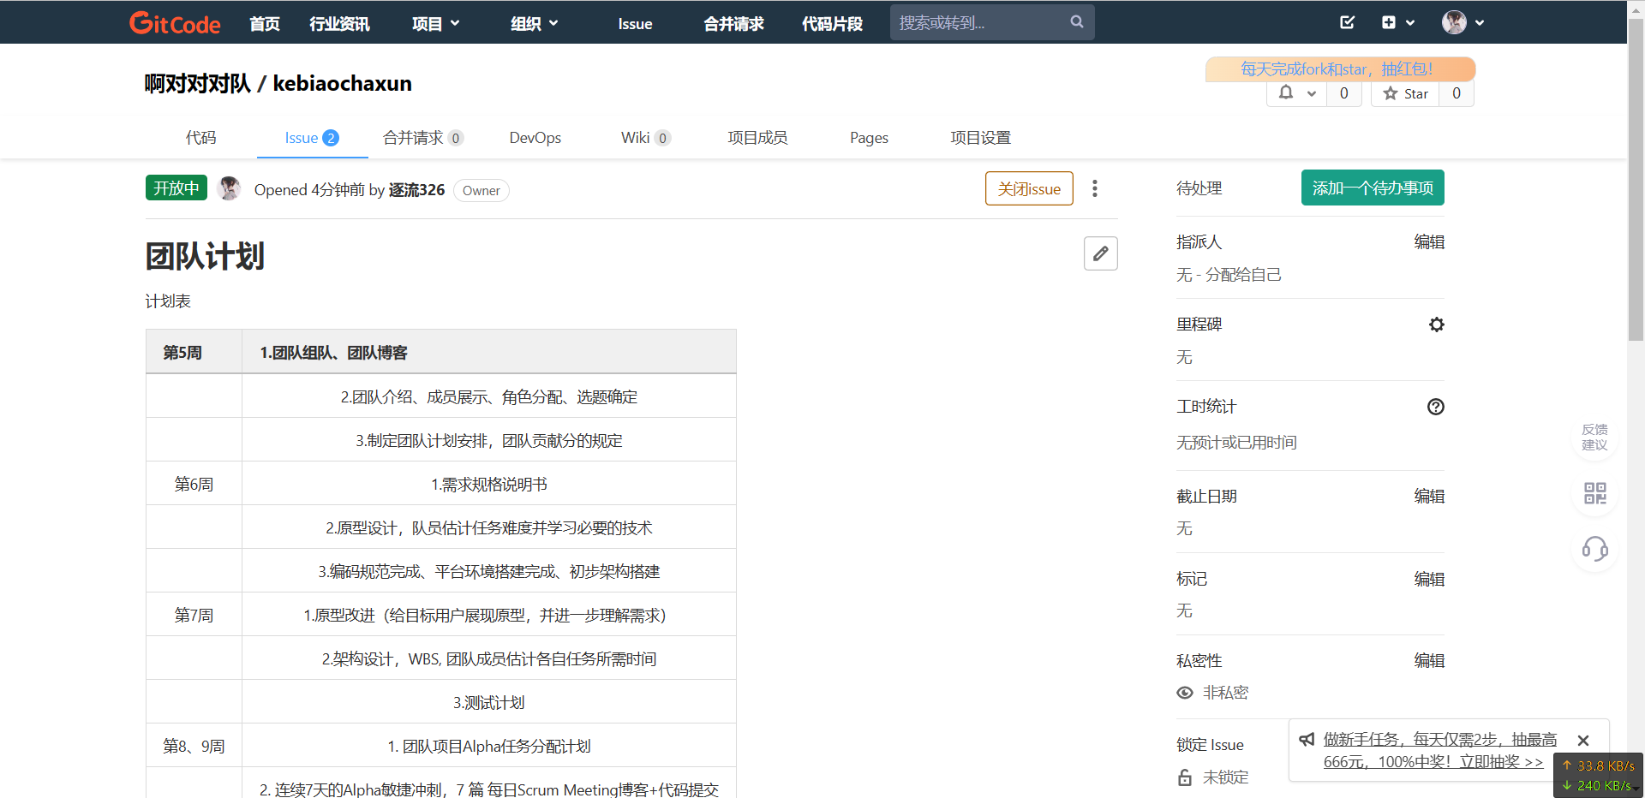Click author name 逐流326
1645x798 pixels.
(416, 189)
